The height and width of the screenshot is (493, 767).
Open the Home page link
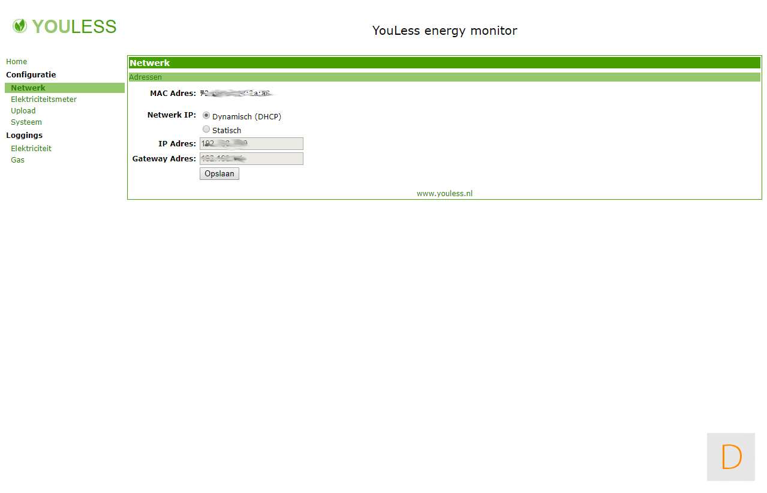16,62
